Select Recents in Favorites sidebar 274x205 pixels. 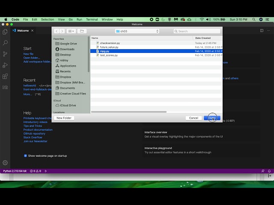(x=63, y=71)
